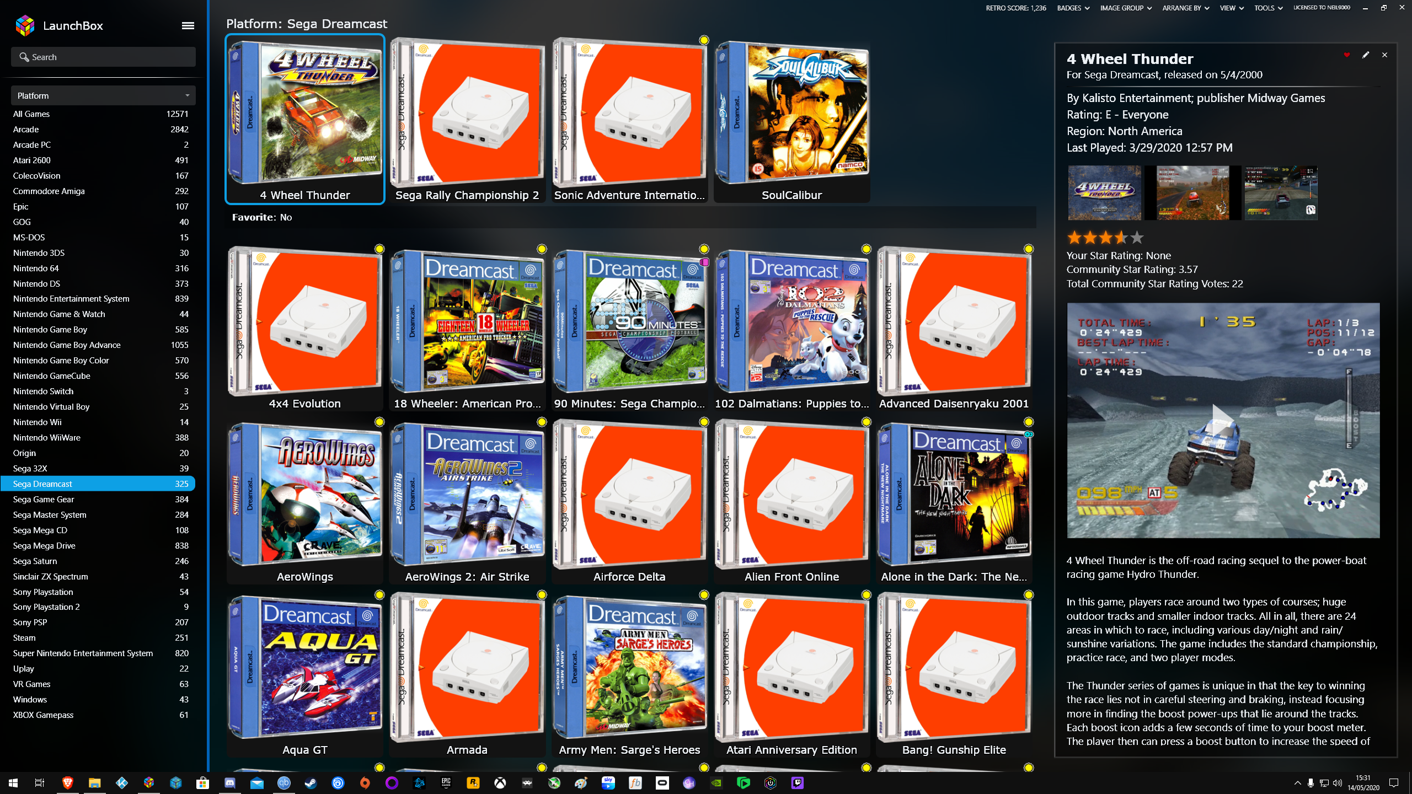Image resolution: width=1412 pixels, height=794 pixels.
Task: Select Nintendo 64 platform
Action: pyautogui.click(x=98, y=268)
